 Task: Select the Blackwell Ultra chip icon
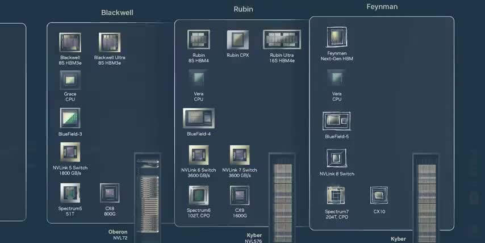[x=110, y=43]
